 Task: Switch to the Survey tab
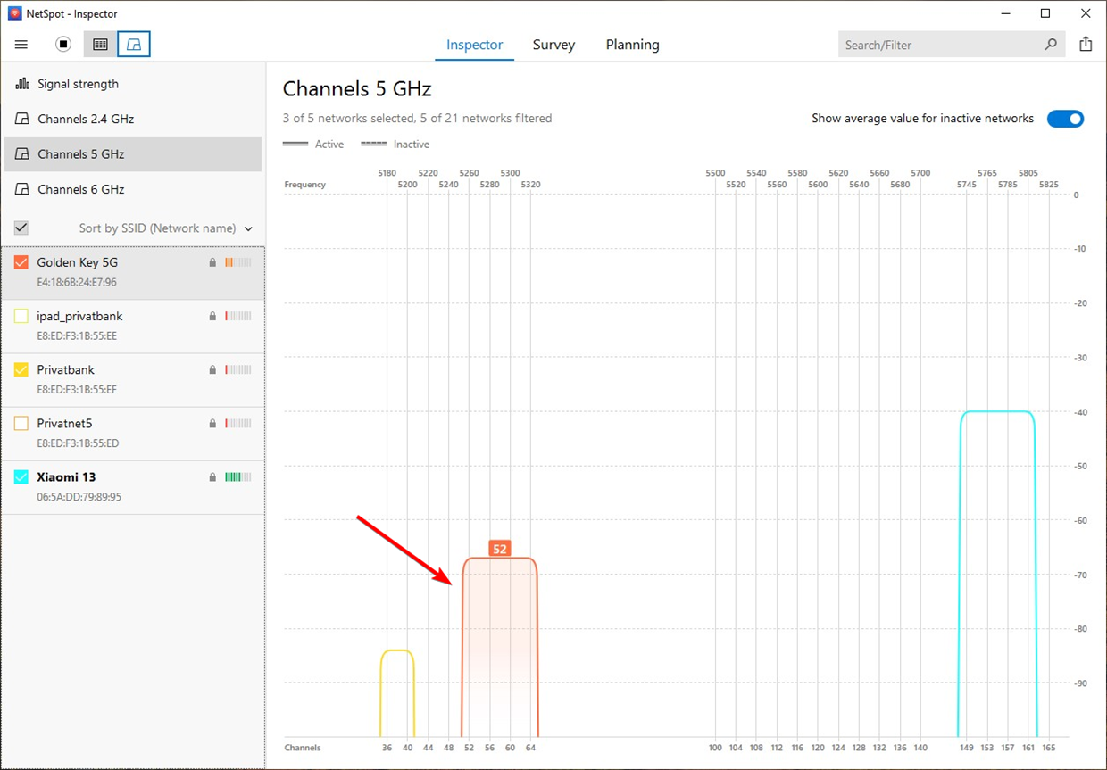click(553, 44)
